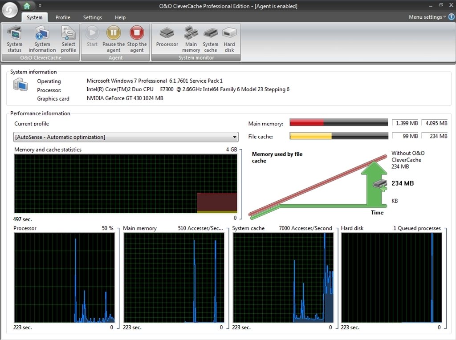
Task: Click the O&O application orb button
Action: pyautogui.click(x=10, y=10)
